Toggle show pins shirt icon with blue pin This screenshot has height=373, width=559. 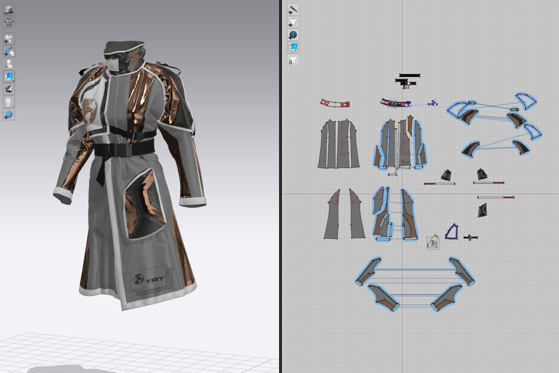(x=9, y=51)
